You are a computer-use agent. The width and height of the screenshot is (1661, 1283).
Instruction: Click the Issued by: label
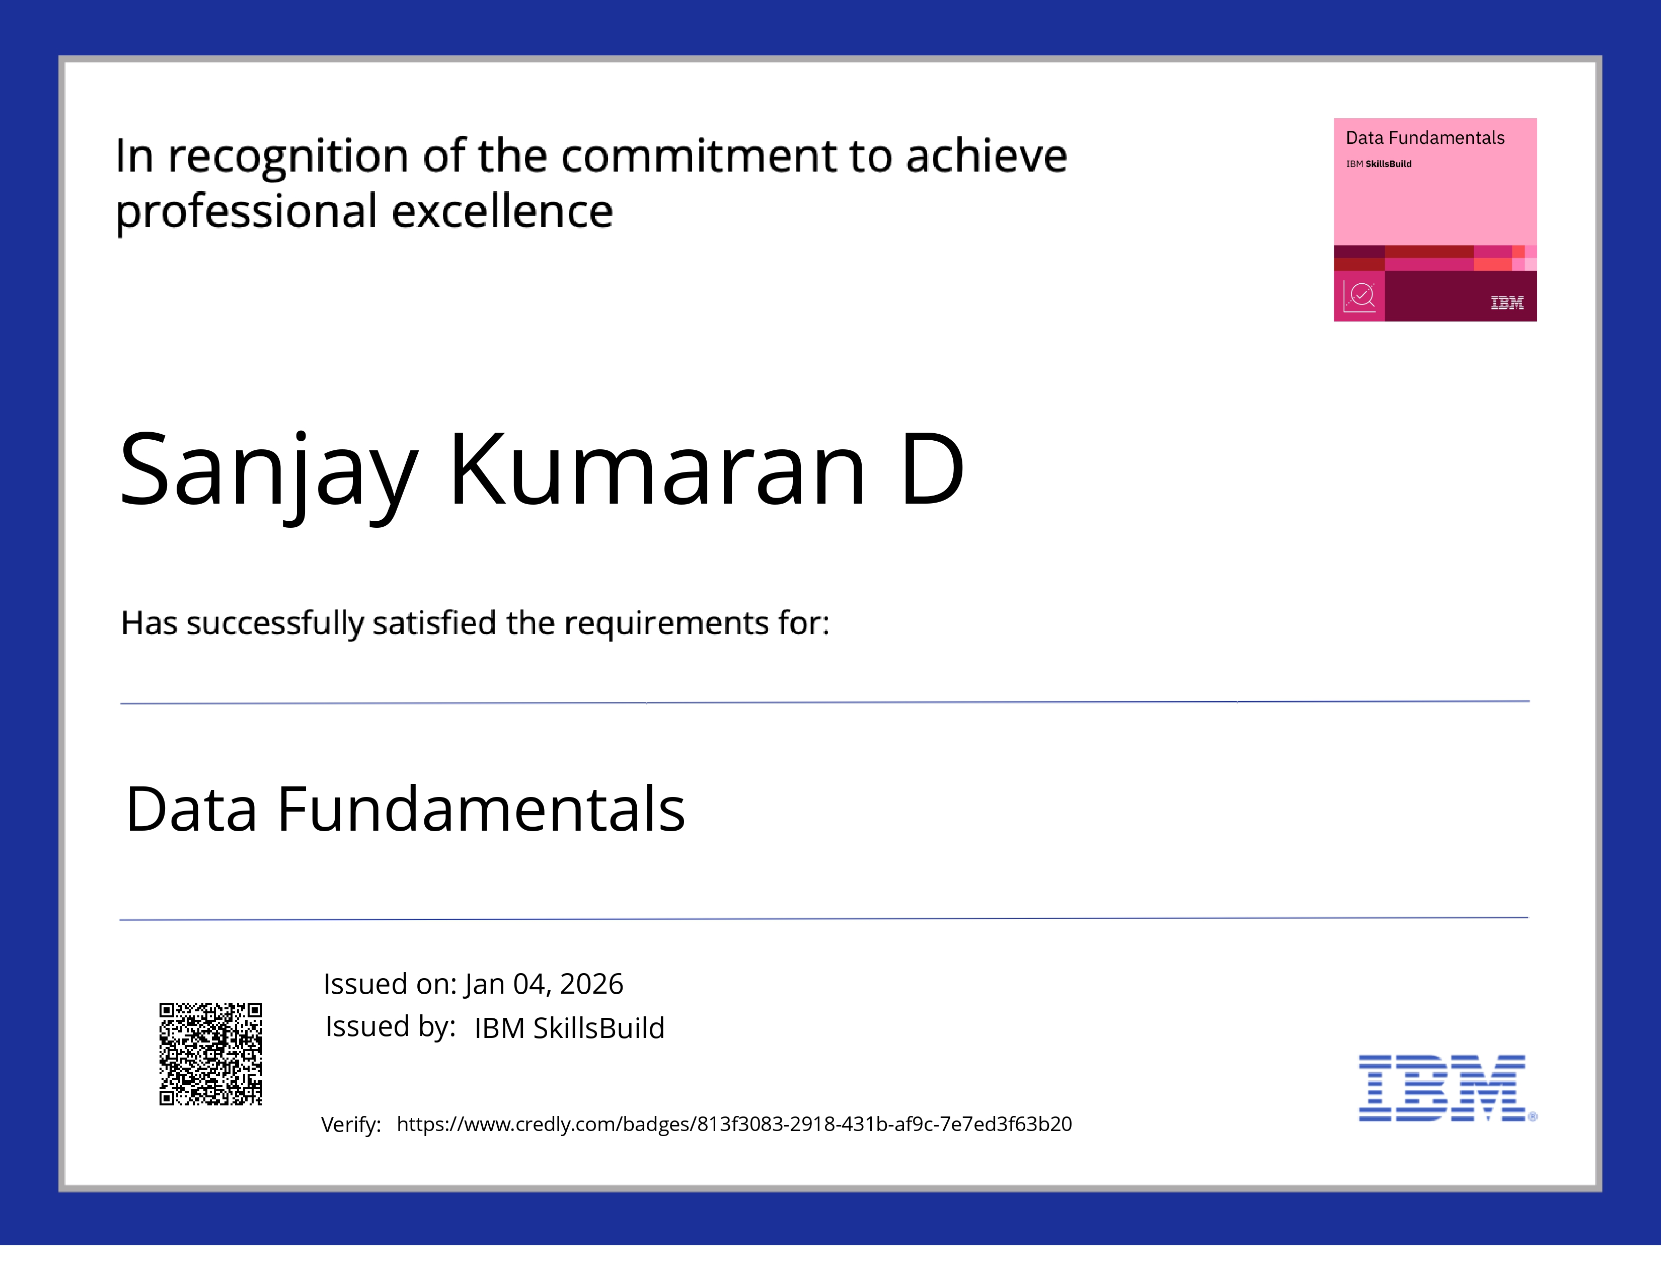390,1026
